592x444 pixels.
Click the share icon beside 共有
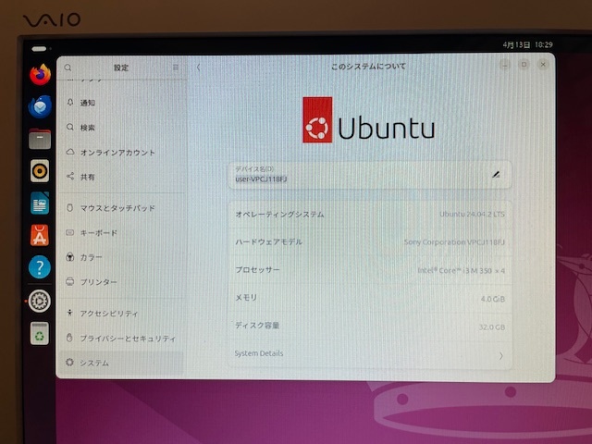coord(70,177)
